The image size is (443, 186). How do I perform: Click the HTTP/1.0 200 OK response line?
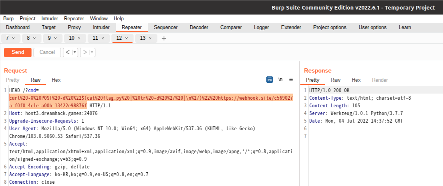click(329, 90)
